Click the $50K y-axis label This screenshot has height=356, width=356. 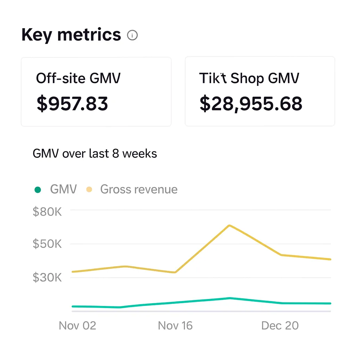[x=47, y=244]
